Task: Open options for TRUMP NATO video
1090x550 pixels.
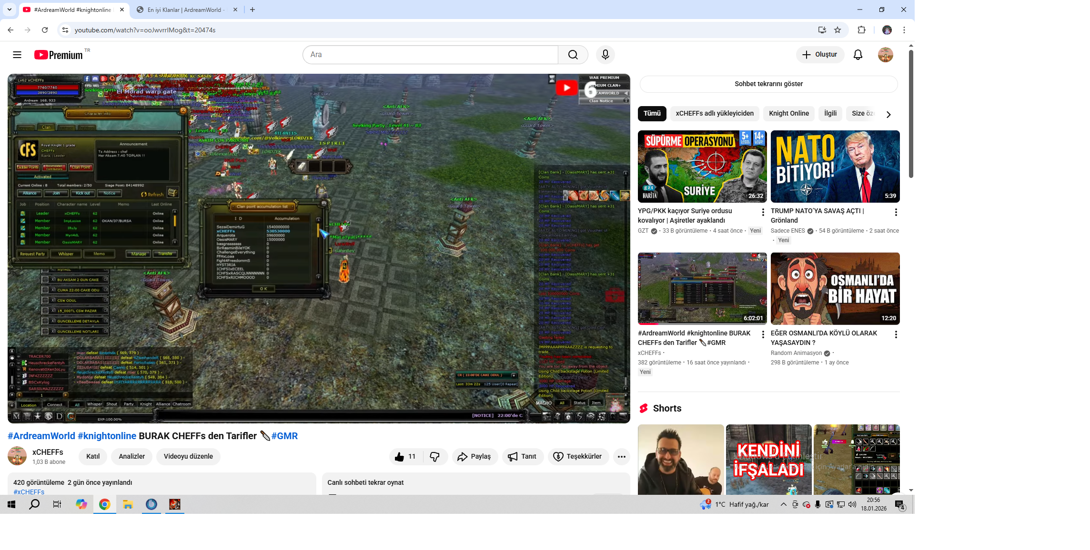Action: [896, 212]
